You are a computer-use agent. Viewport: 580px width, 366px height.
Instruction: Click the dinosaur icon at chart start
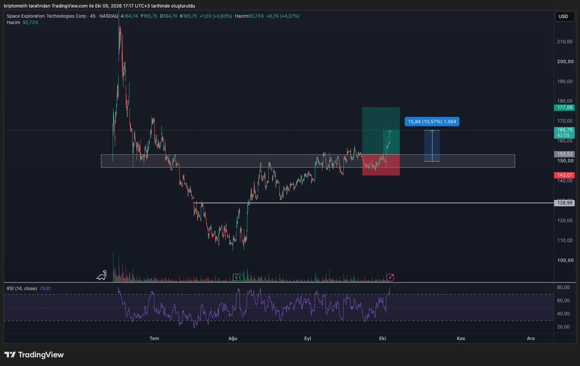[x=101, y=276]
